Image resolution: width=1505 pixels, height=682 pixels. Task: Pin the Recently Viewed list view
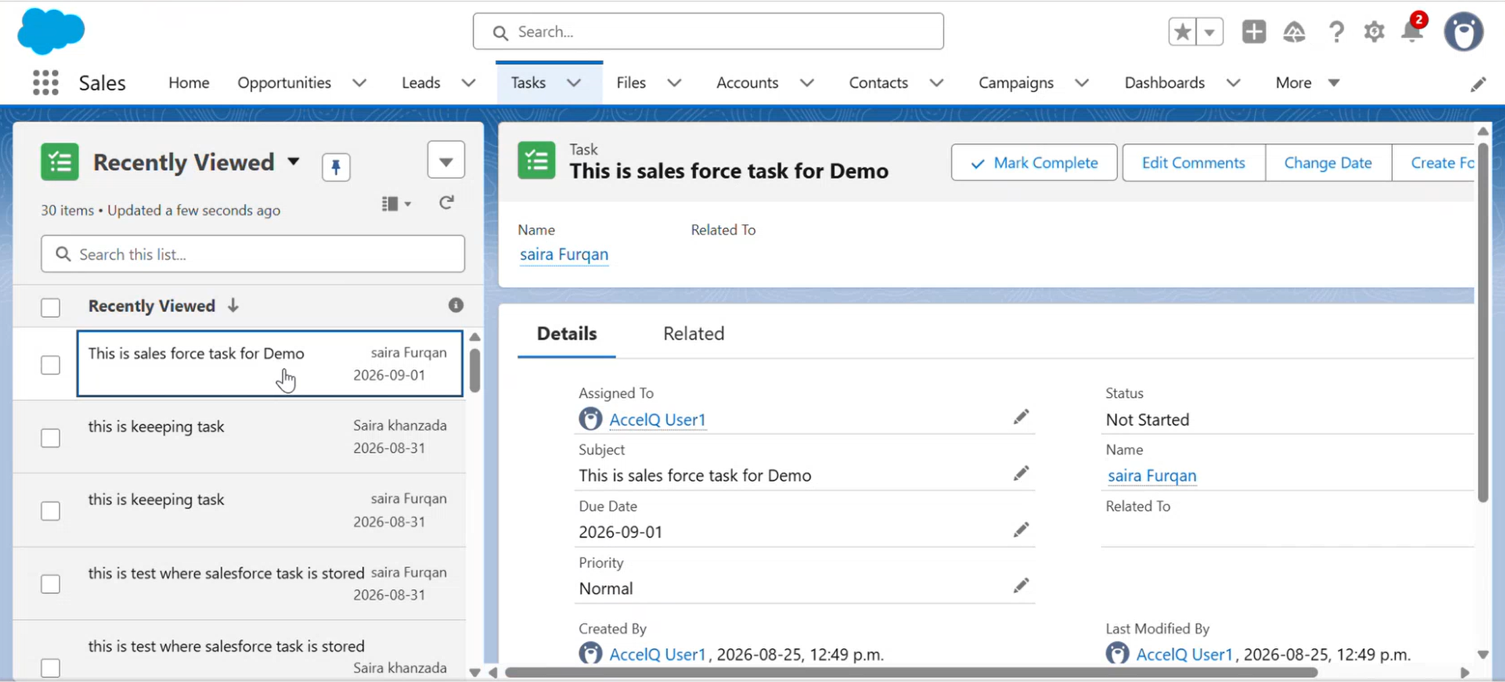[336, 167]
